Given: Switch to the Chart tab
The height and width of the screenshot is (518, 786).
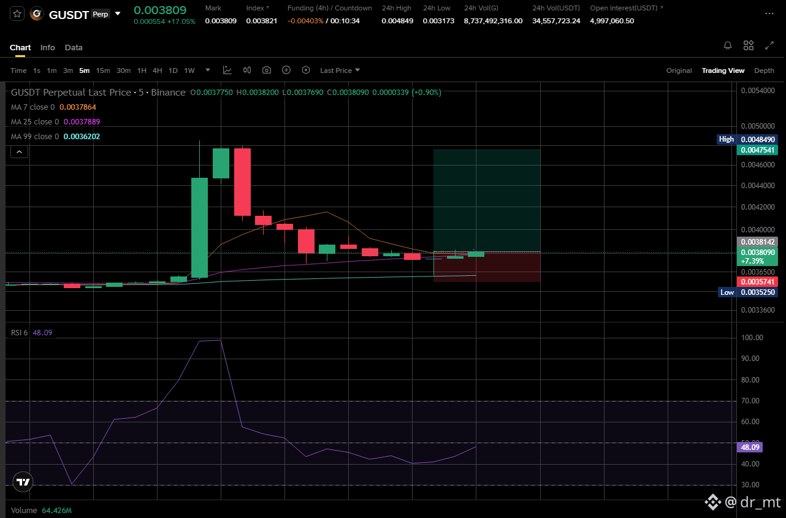Looking at the screenshot, I should click(x=20, y=47).
